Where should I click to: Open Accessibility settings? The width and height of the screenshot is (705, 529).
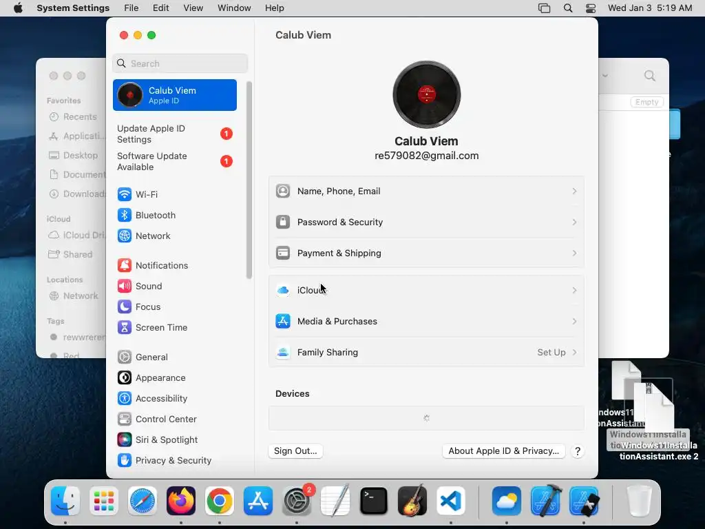[x=152, y=399]
